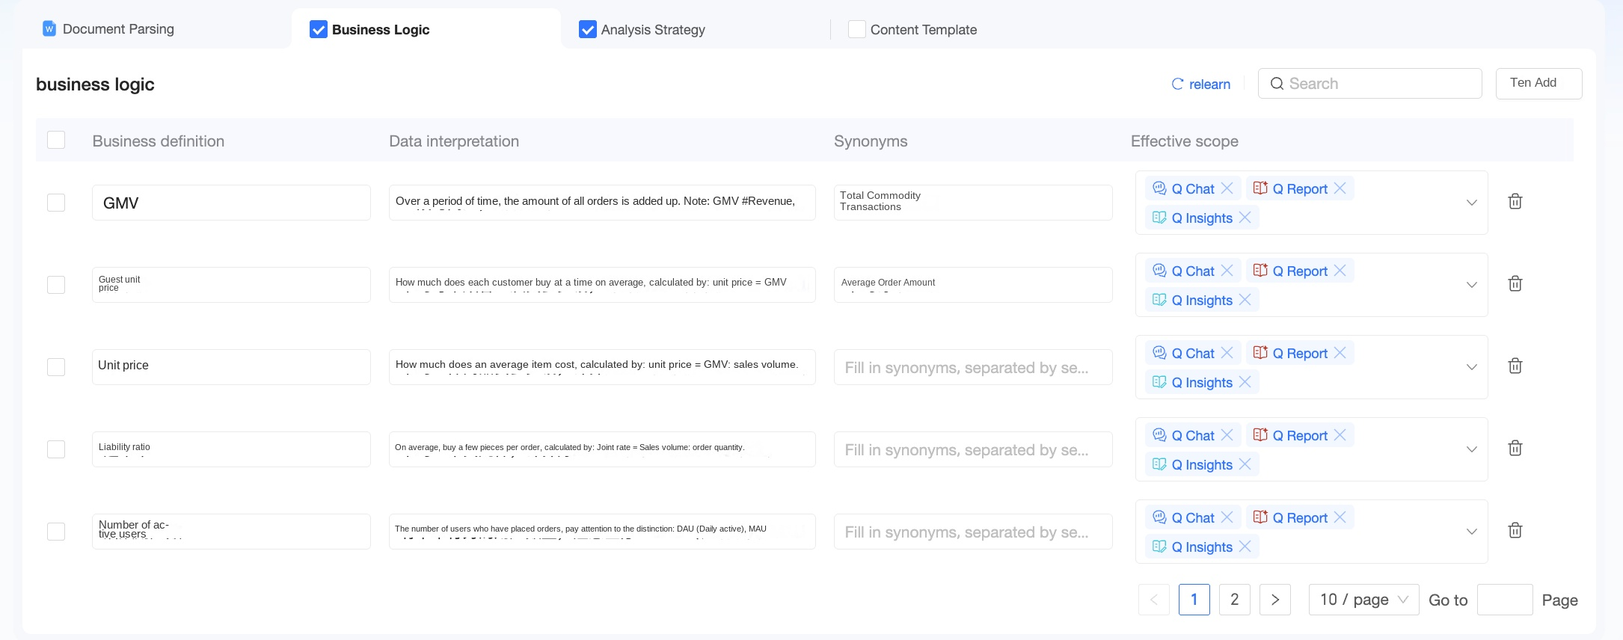This screenshot has height=640, width=1623.
Task: Remove Q Report tag in Liability ratio row
Action: 1340,435
